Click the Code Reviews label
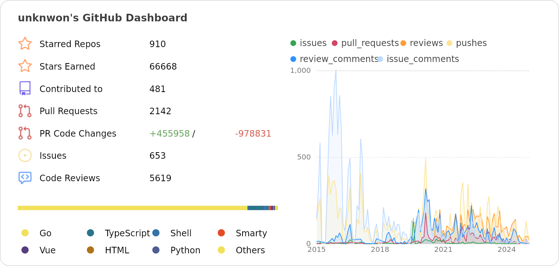559x266 pixels. pos(70,178)
